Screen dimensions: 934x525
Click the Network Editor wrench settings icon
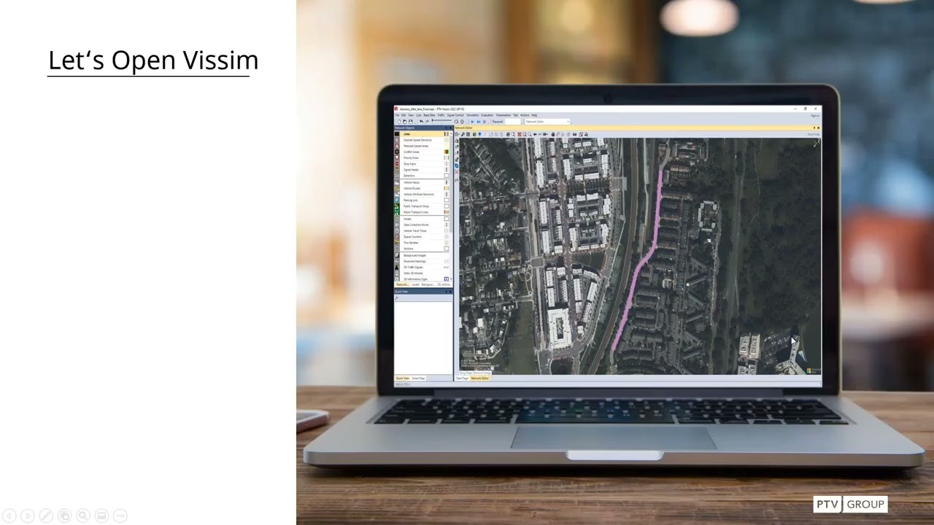click(x=463, y=134)
